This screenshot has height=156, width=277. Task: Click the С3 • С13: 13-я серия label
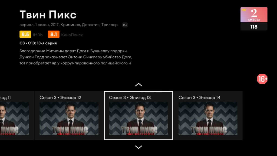(x=38, y=43)
